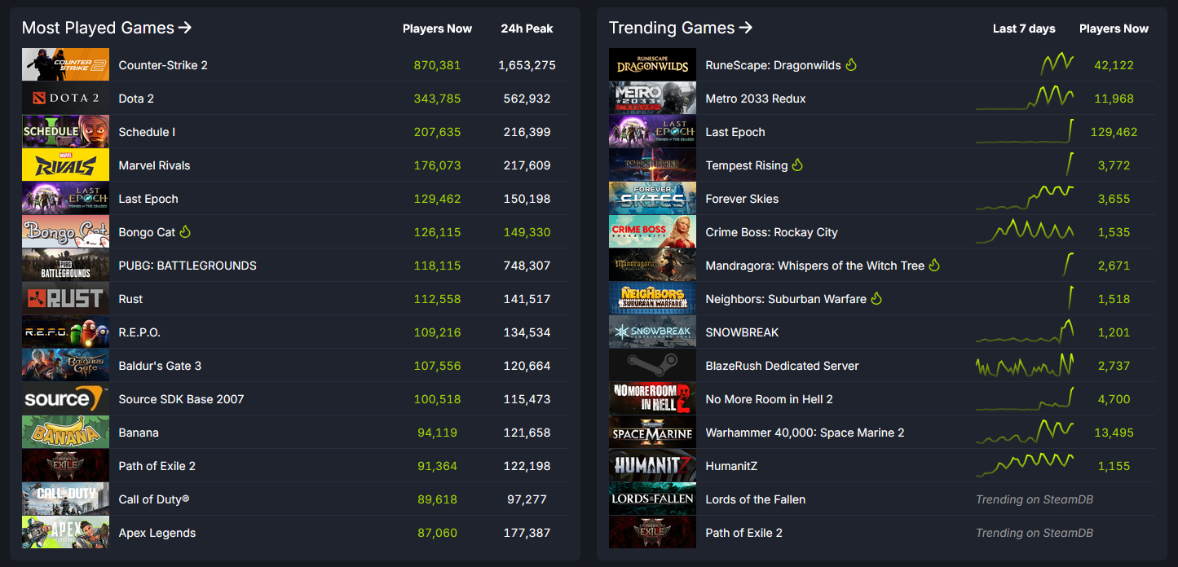Click the flame icon beside RuneScape: Dragonwilds

[x=851, y=65]
